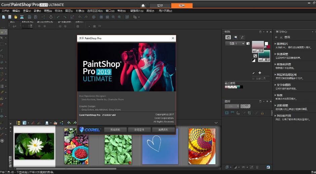Click the scanner icon in main toolbar
The image size is (316, 174).
pos(22,17)
